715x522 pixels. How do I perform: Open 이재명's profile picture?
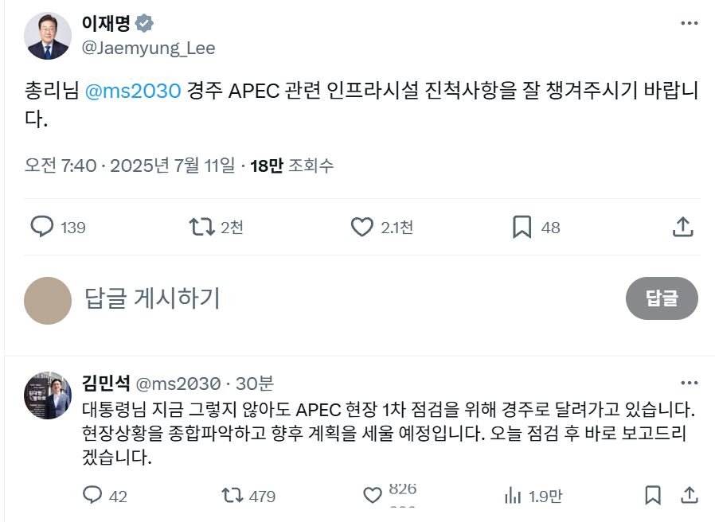[48, 36]
